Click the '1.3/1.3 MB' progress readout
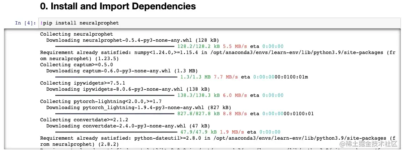 [x=195, y=77]
